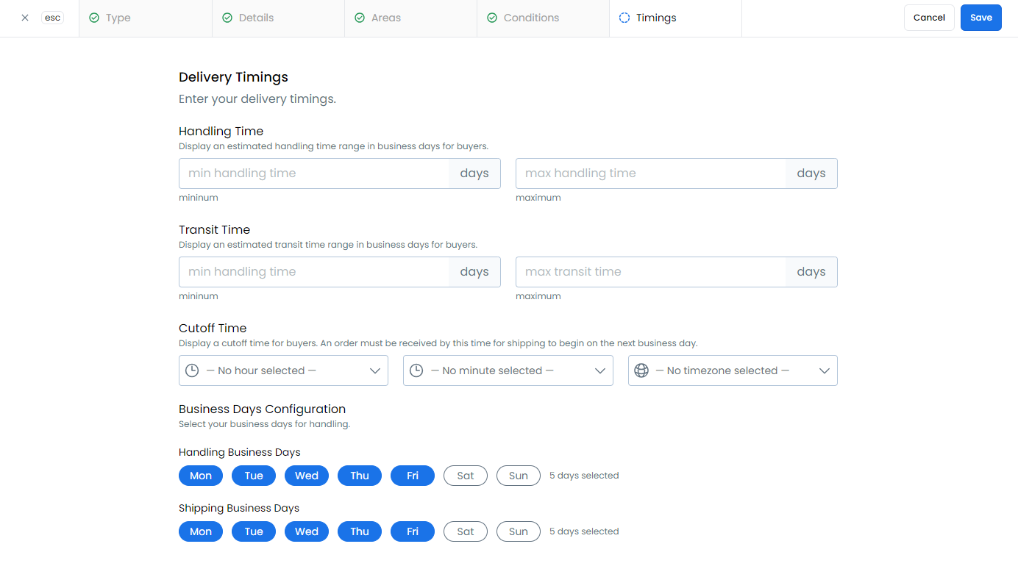Disable Mon in Shipping Business Days
Screen dimensions: 1018x566
200,531
